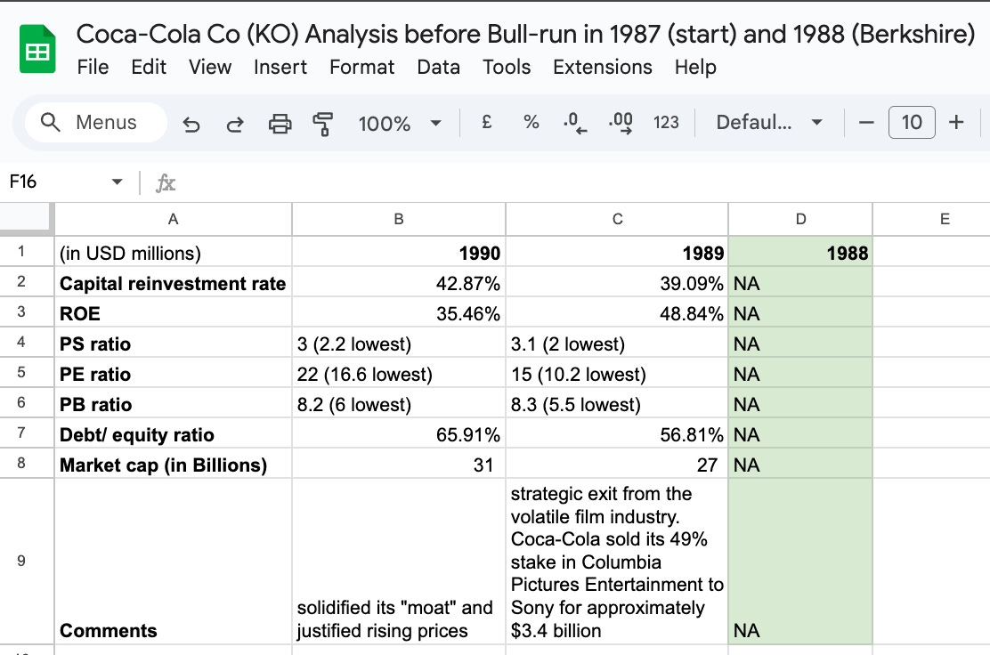Print the spreadsheet via printer icon
990x655 pixels.
(x=280, y=123)
